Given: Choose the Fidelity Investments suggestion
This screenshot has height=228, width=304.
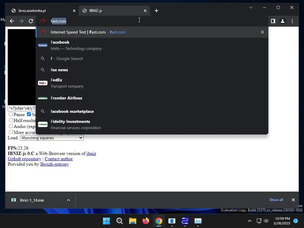Looking at the screenshot, I should (152, 124).
